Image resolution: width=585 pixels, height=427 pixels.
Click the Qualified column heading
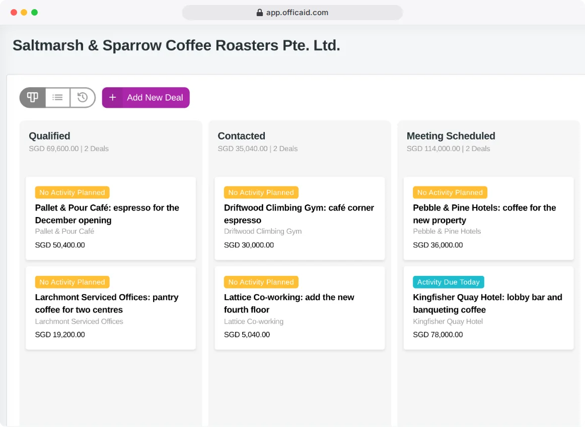[50, 136]
